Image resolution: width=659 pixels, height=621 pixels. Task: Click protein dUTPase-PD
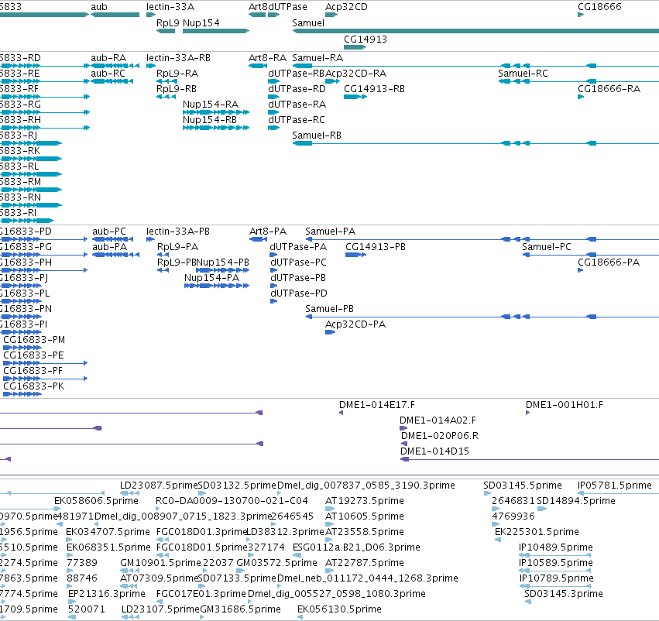coord(299,293)
